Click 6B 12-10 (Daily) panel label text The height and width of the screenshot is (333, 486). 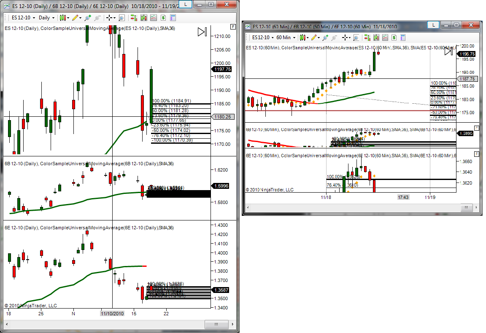[x=89, y=164]
